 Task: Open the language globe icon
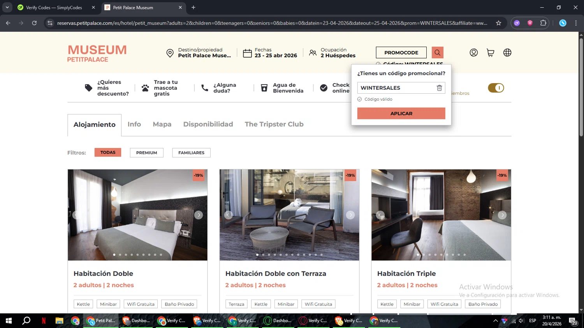(x=507, y=52)
